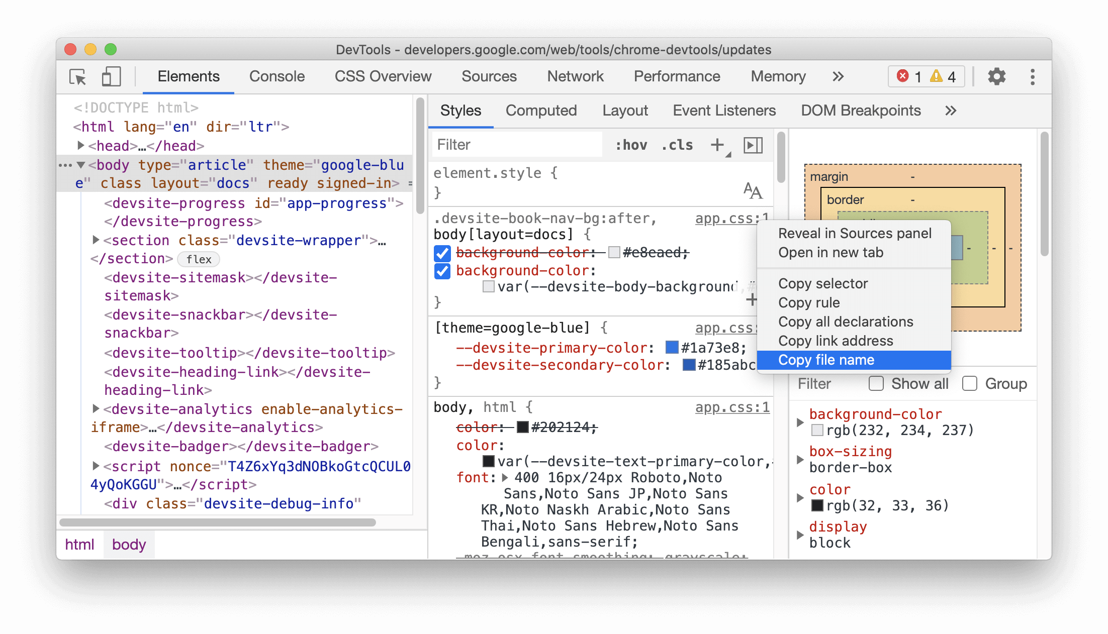Click the inspect element cursor icon

pyautogui.click(x=79, y=77)
